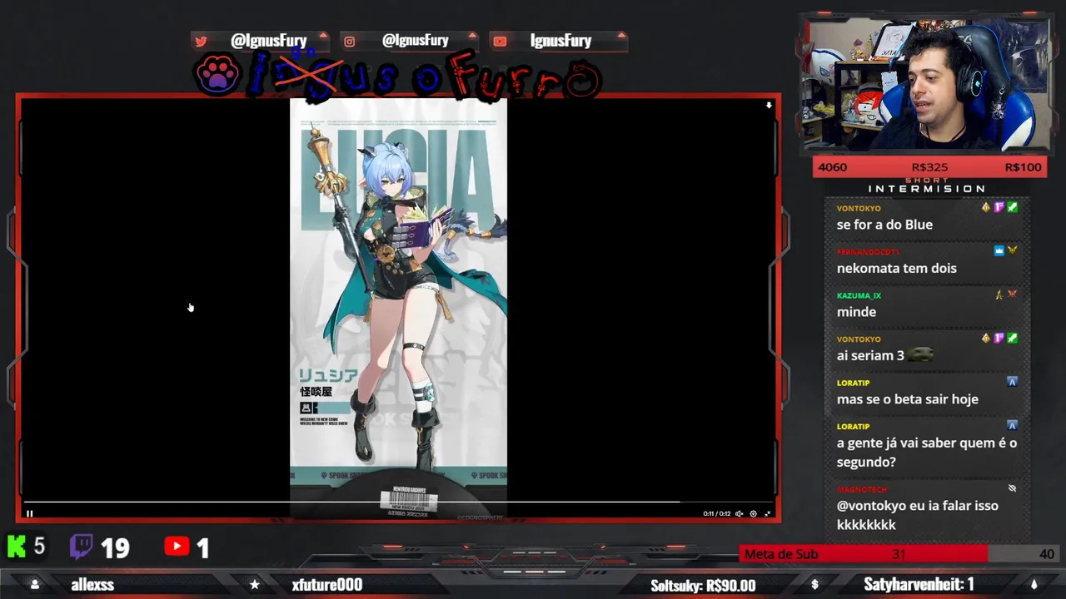Click the Short Intermision heading
The image size is (1066, 599).
926,186
